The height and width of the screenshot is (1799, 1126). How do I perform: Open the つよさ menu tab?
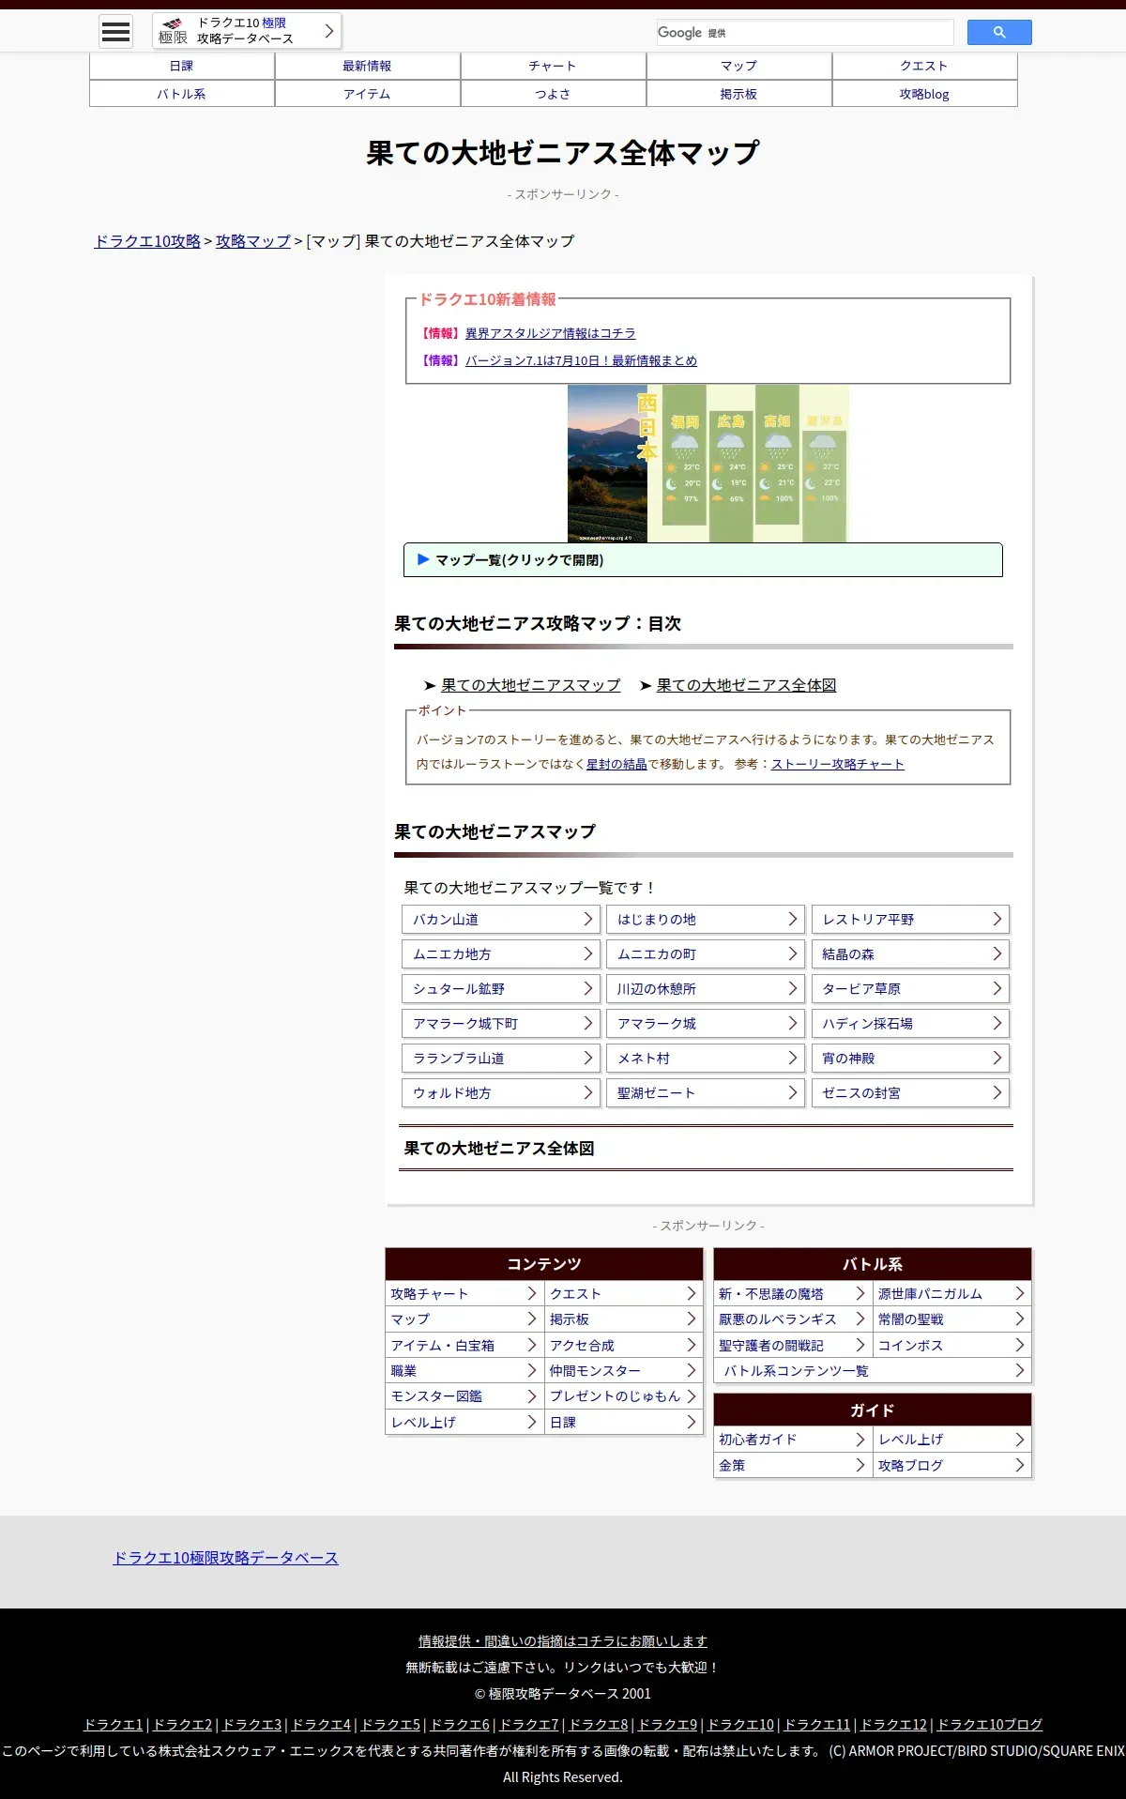coord(553,94)
